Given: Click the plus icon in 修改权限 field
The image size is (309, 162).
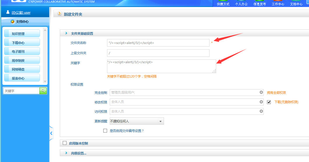Looking at the screenshot, I should pos(261,102).
